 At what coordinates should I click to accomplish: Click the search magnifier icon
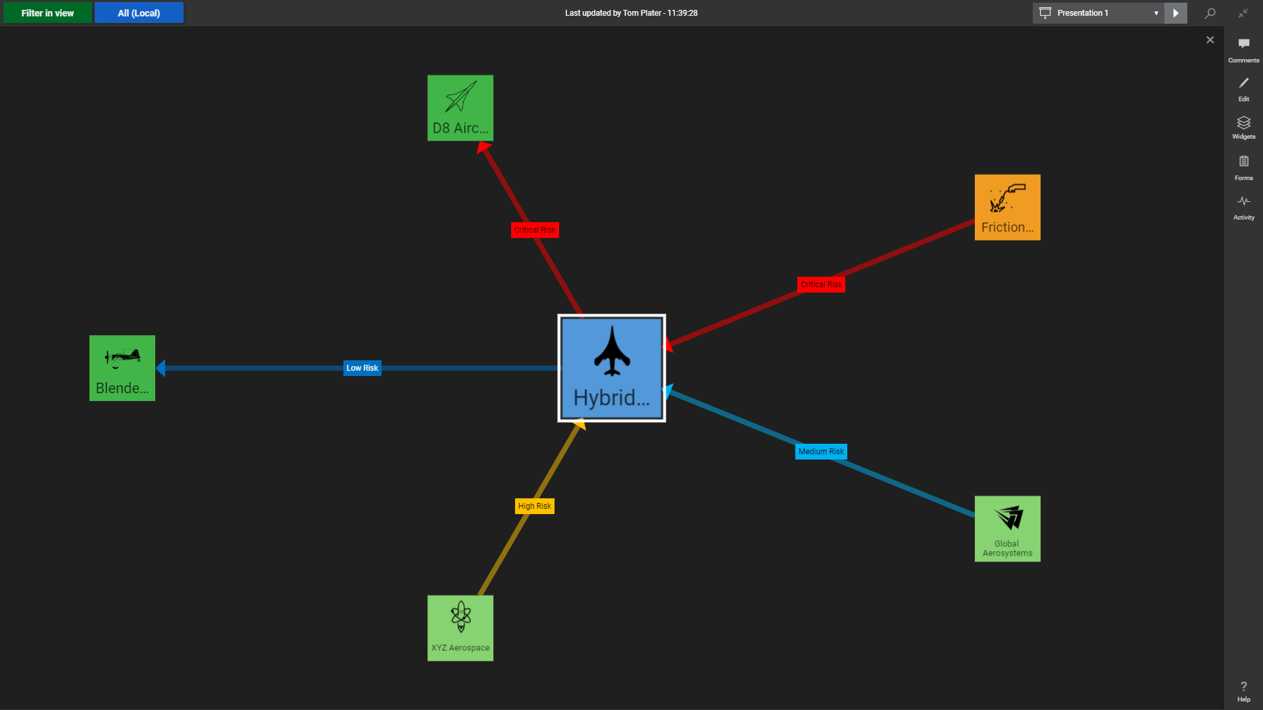point(1210,13)
